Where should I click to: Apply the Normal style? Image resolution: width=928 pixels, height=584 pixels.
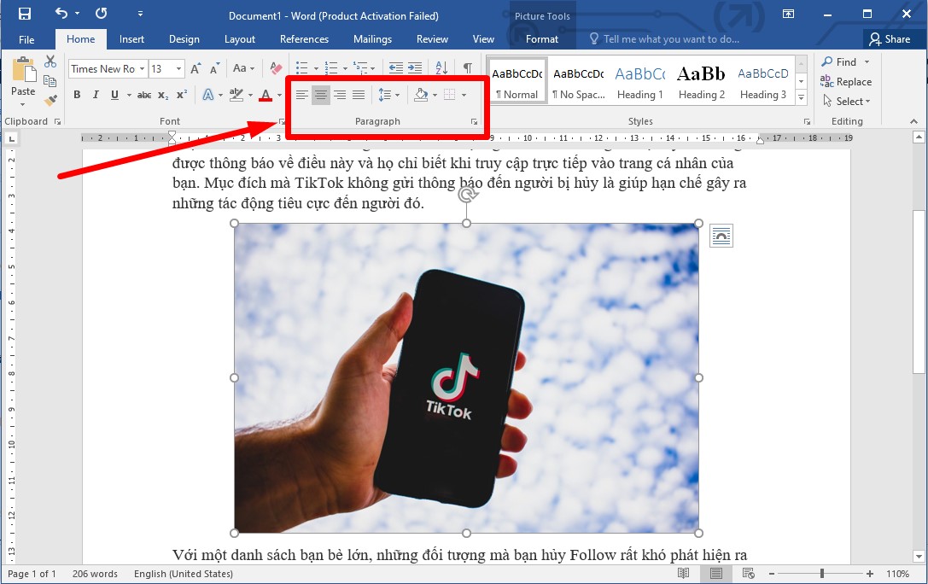tap(517, 82)
